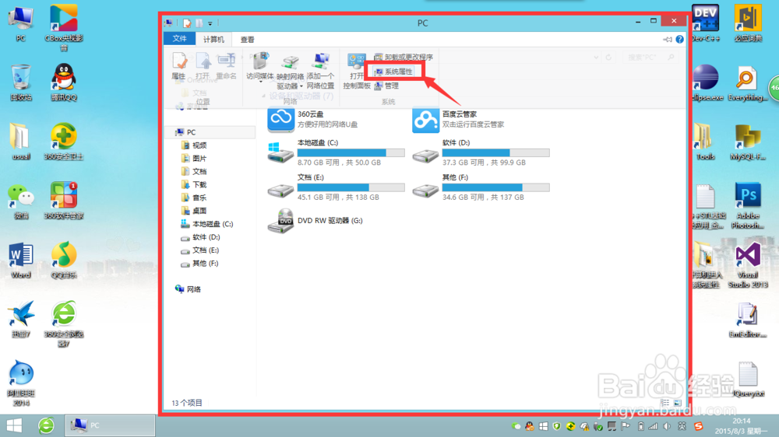This screenshot has height=437, width=779.
Task: Expand the 映射网络驱动器 dropdown arrow
Action: [301, 86]
